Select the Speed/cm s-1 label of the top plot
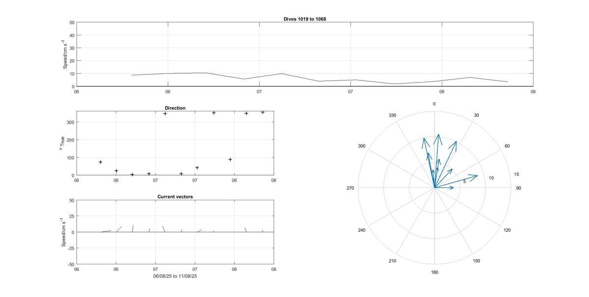 (x=65, y=54)
